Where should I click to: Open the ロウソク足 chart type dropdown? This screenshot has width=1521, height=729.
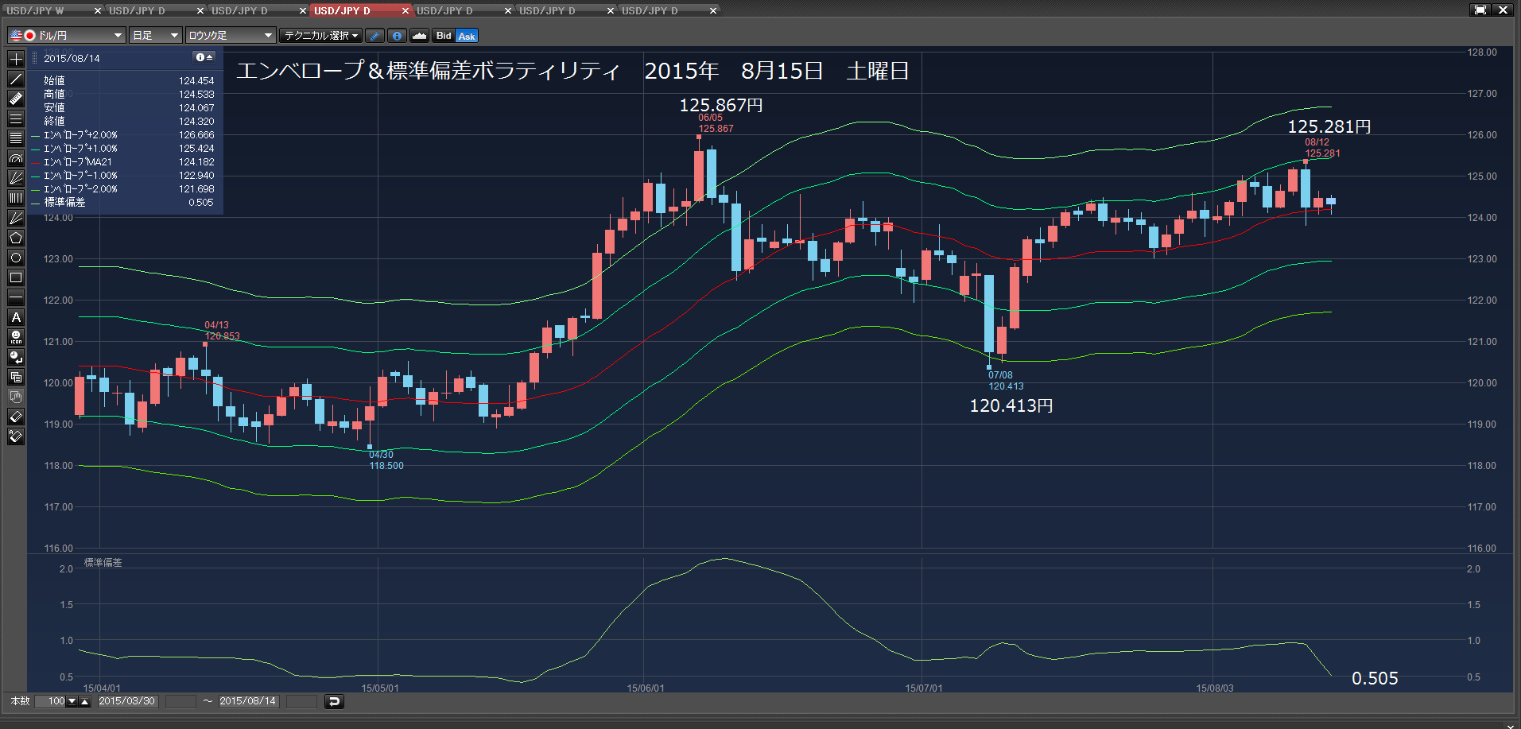(x=231, y=36)
